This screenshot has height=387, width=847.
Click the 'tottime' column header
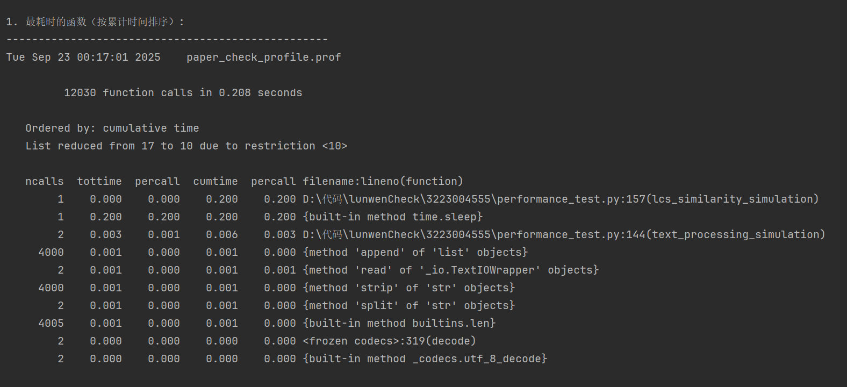99,182
